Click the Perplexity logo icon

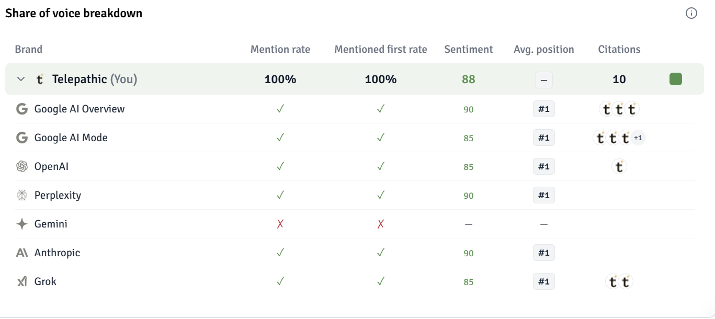(x=22, y=196)
